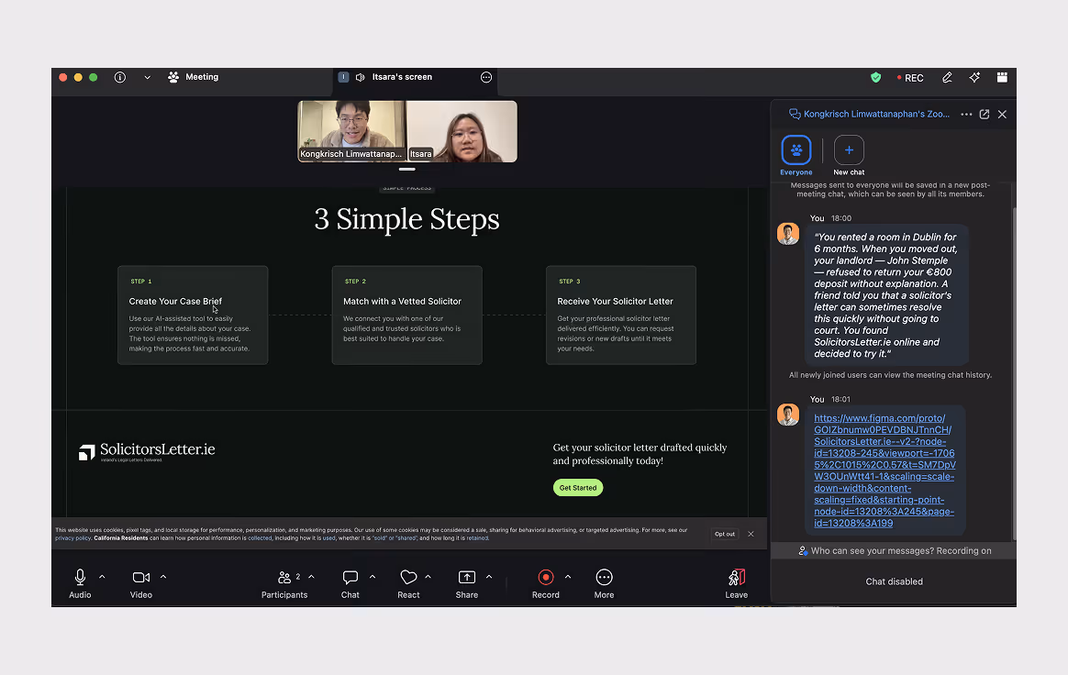Pop out the chat panel
1068x675 pixels.
coord(985,115)
